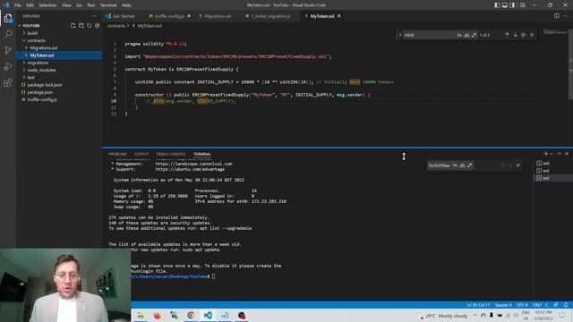
Task: Open the Selection menu
Action: click(47, 5)
